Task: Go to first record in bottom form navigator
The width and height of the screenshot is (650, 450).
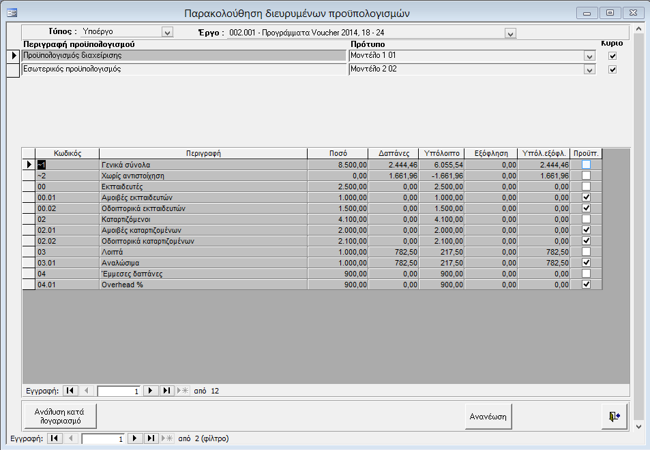Action: click(55, 438)
